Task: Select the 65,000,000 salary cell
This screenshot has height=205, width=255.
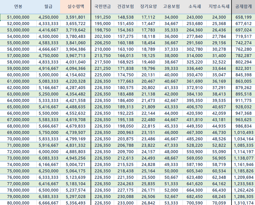Action: [18, 107]
